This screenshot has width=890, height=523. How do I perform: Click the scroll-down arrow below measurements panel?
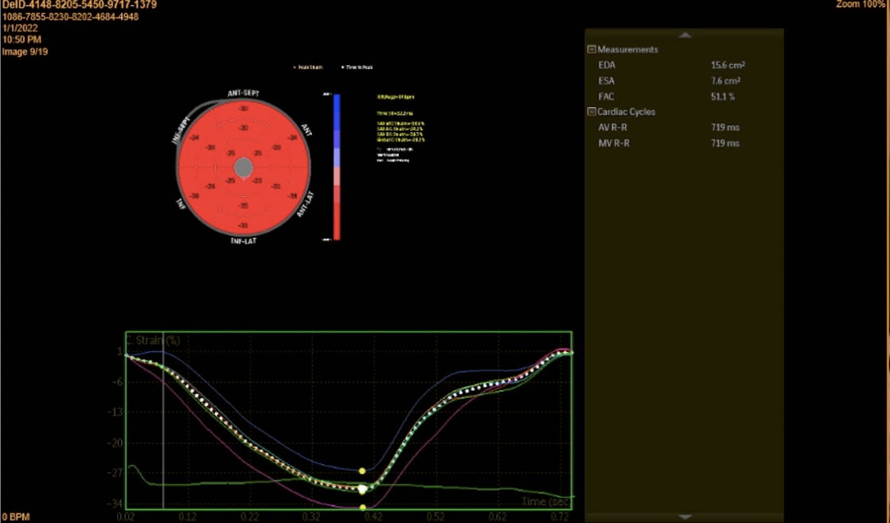click(685, 517)
